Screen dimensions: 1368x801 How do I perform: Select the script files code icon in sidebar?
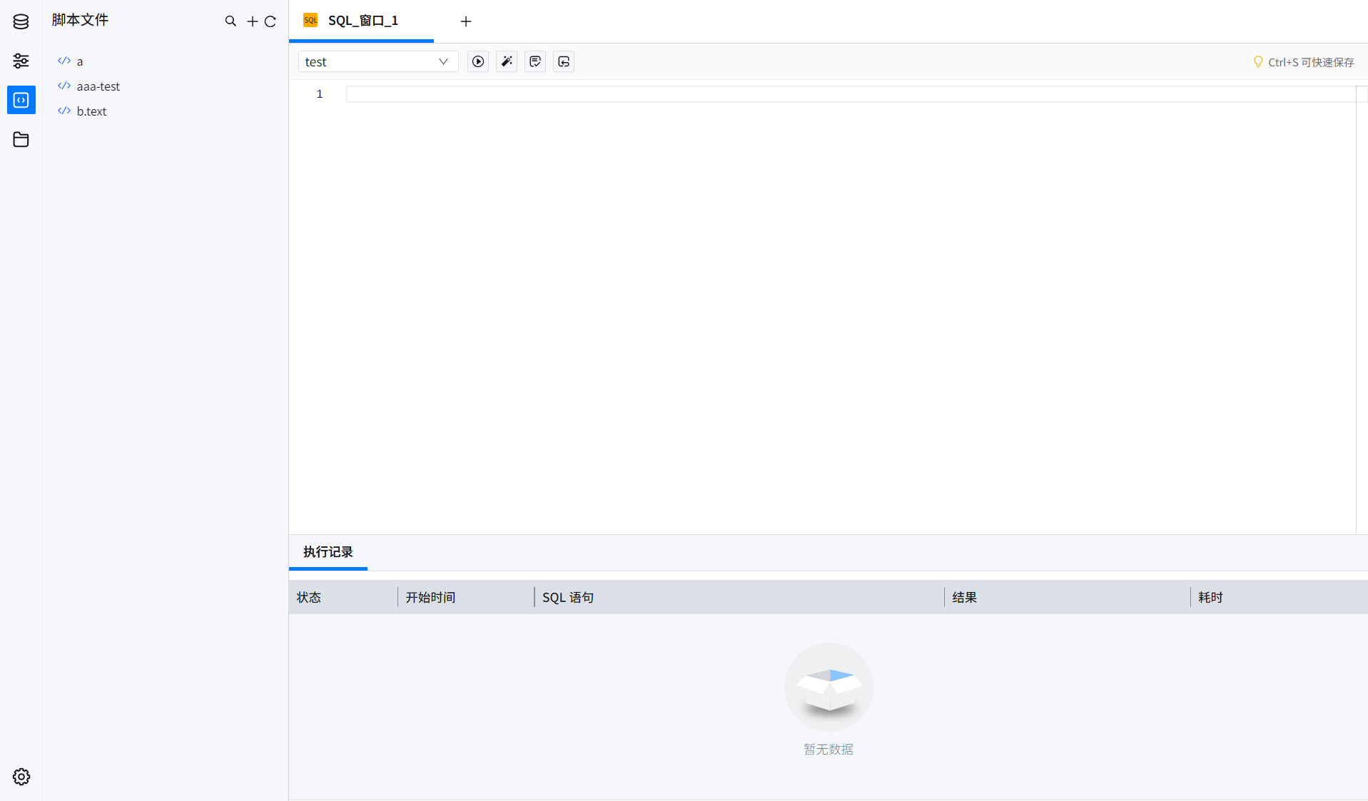click(21, 100)
